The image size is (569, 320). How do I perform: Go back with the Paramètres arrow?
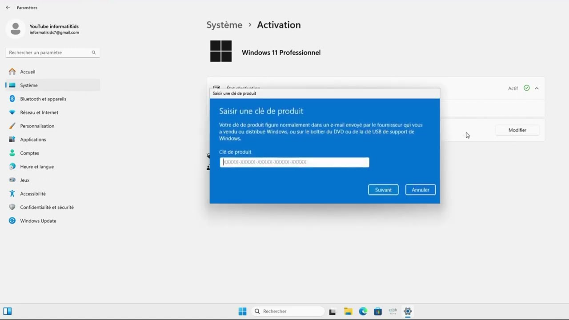(x=8, y=8)
